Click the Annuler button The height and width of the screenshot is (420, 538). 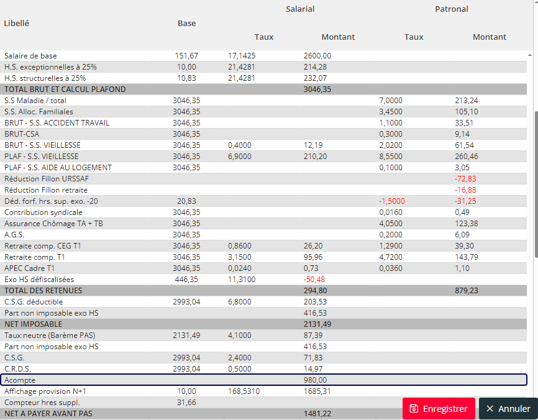[509, 409]
